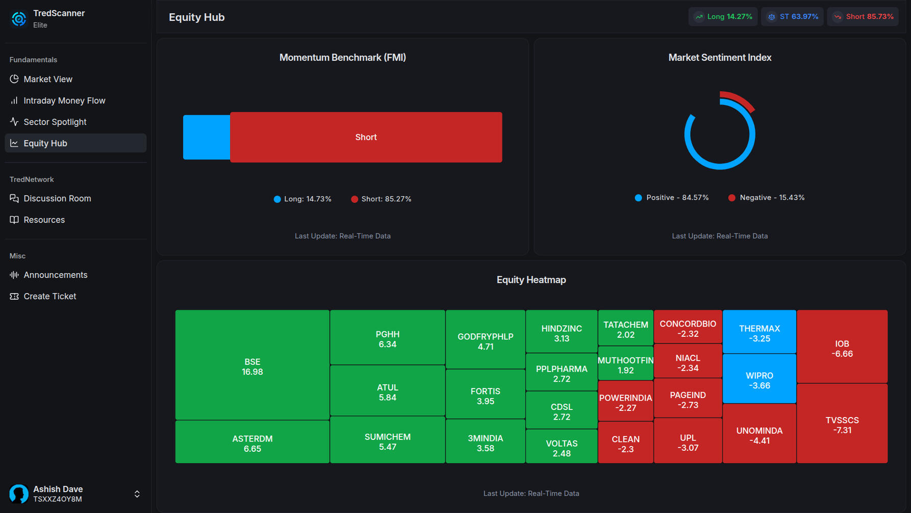Viewport: 911px width, 513px height.
Task: Toggle the Positive legend in Sentiment Index
Action: click(x=672, y=198)
